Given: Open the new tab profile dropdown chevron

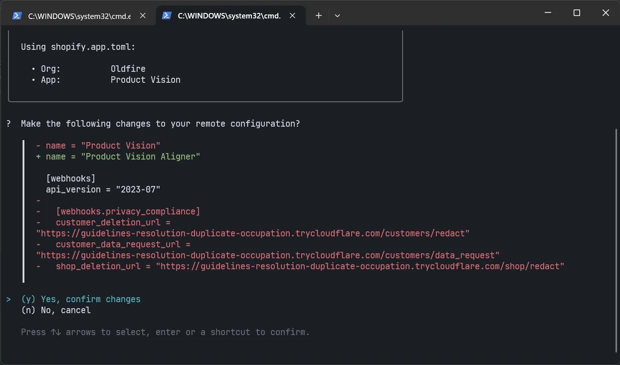Looking at the screenshot, I should (x=337, y=16).
